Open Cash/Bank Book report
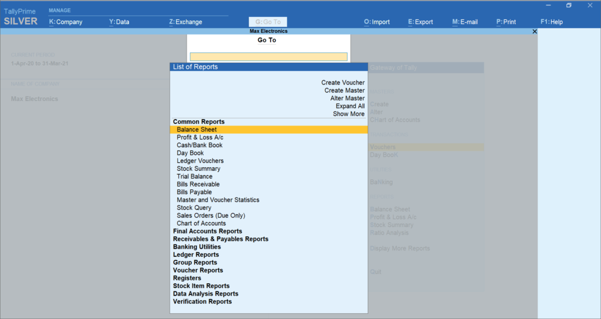The image size is (601, 319). (x=200, y=145)
